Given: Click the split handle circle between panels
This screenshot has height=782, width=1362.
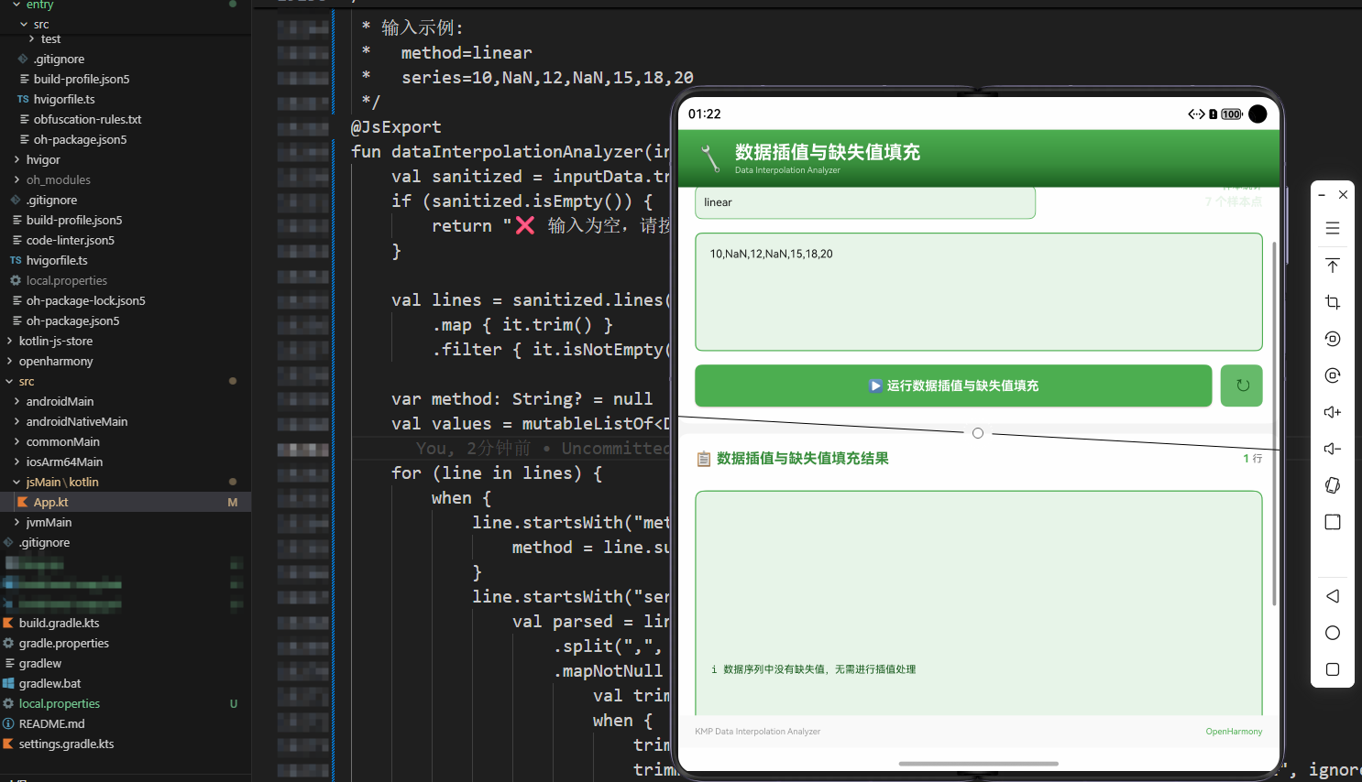Looking at the screenshot, I should pos(978,433).
